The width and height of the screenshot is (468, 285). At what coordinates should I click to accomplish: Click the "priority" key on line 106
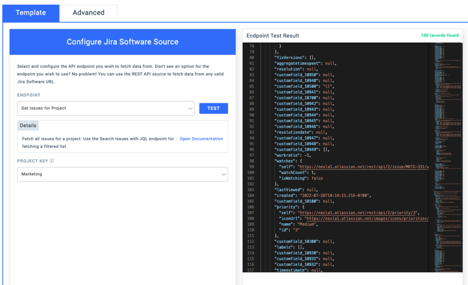click(286, 207)
